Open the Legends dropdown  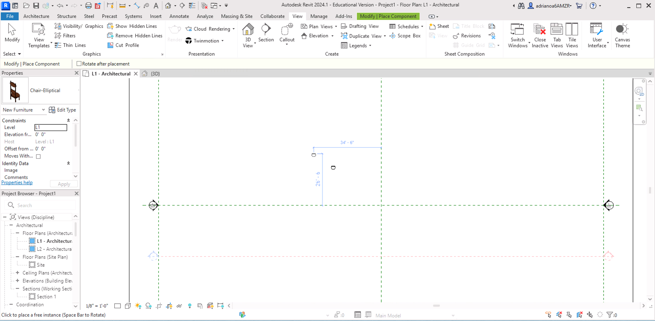356,45
